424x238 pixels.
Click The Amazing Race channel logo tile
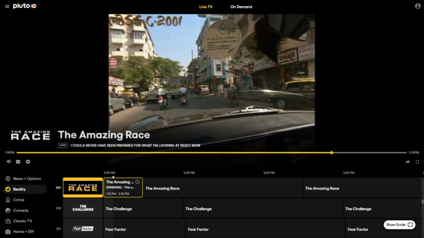coord(83,188)
